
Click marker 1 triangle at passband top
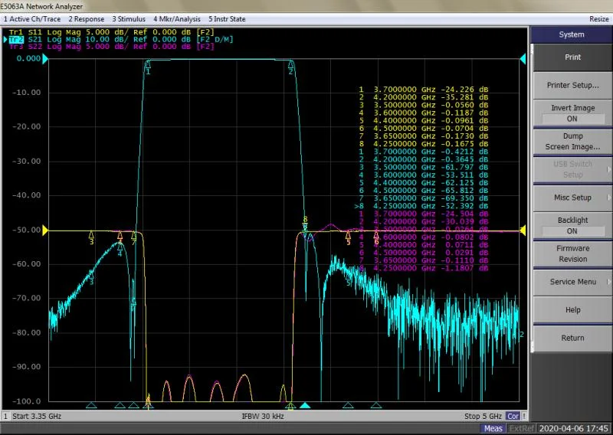tap(148, 65)
